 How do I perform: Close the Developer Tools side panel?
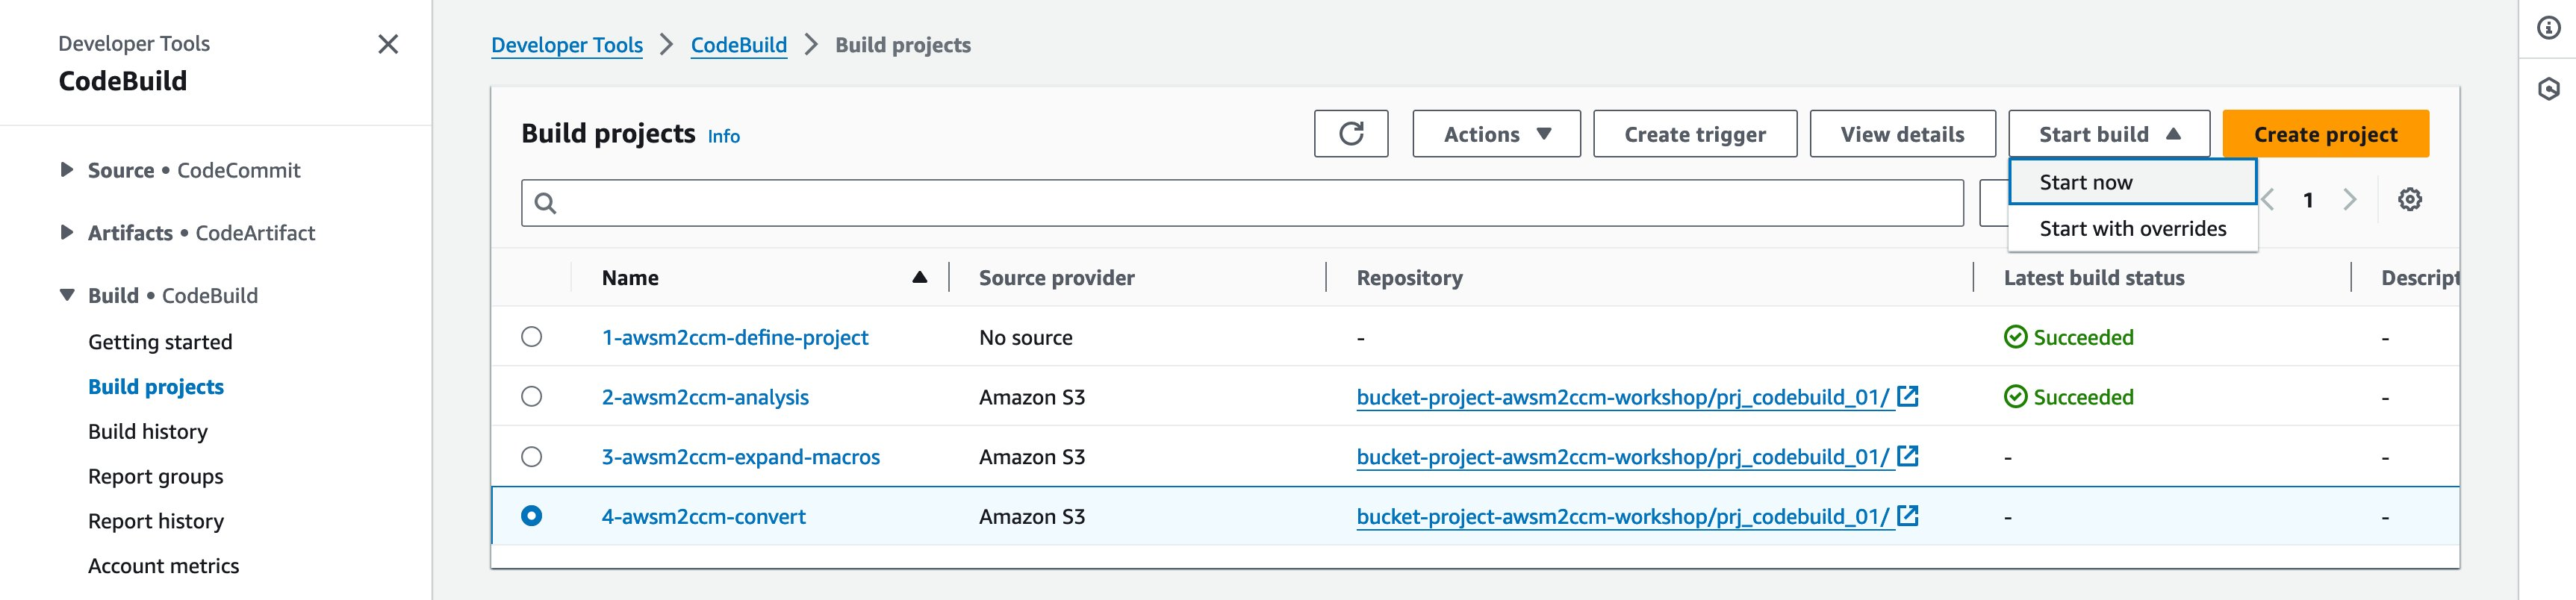[x=388, y=44]
